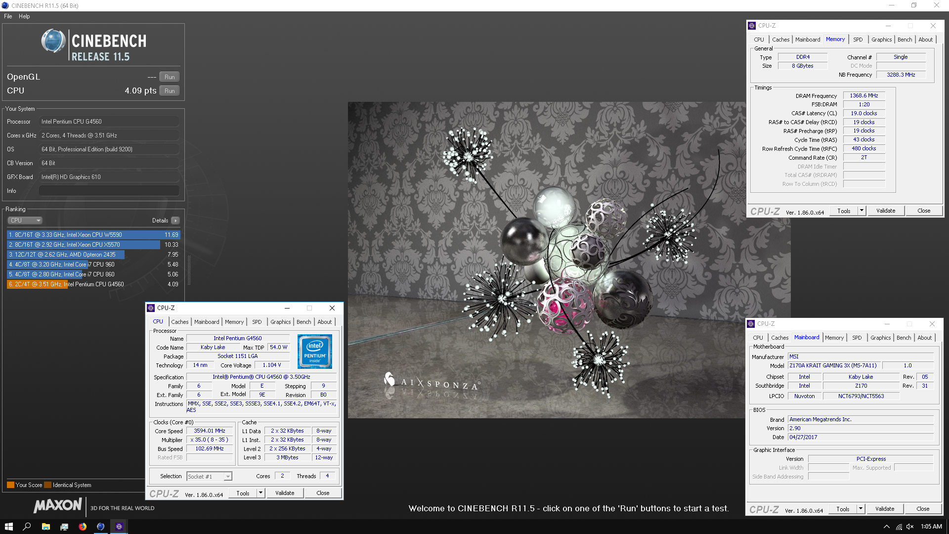949x534 pixels.
Task: Click CPU-Z icon in bottom-left window title
Action: pyautogui.click(x=151, y=308)
